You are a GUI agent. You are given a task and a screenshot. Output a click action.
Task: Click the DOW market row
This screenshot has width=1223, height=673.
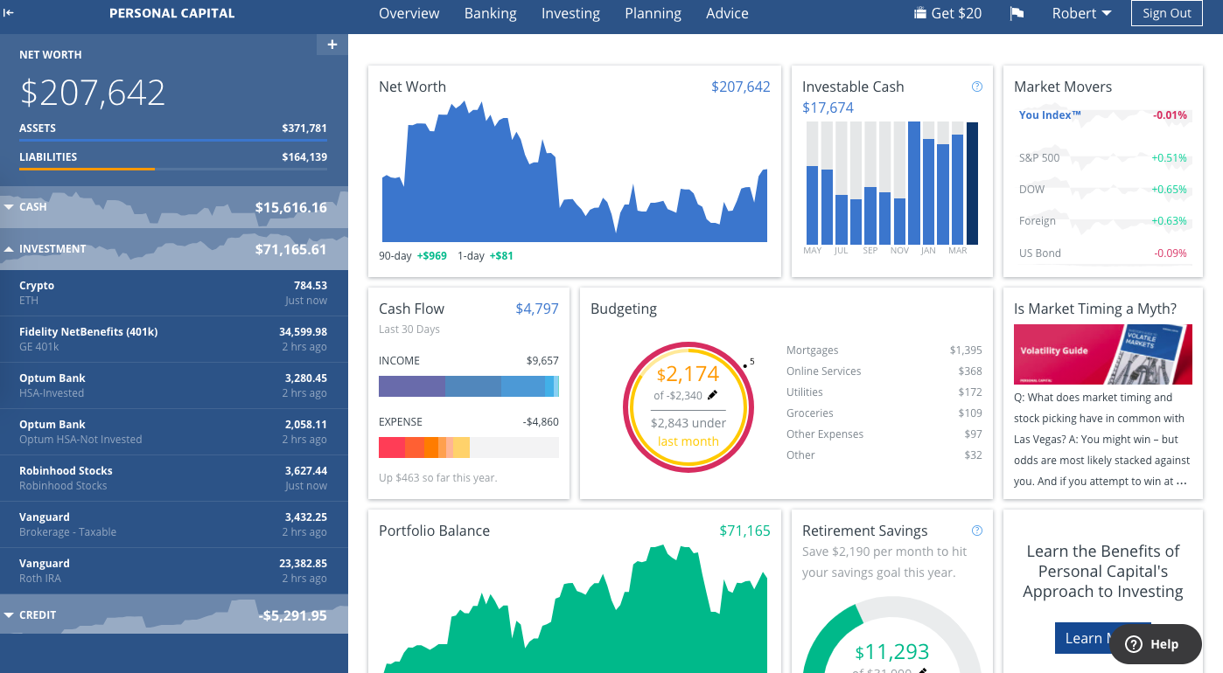coord(1102,190)
